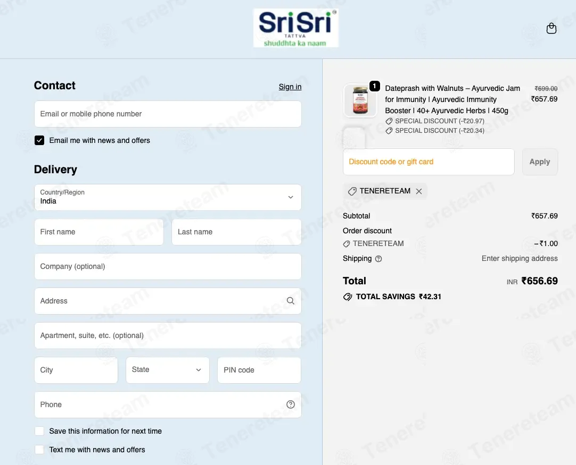Viewport: 576px width, 465px height.
Task: Open the shopping bag cart icon
Action: coord(551,28)
